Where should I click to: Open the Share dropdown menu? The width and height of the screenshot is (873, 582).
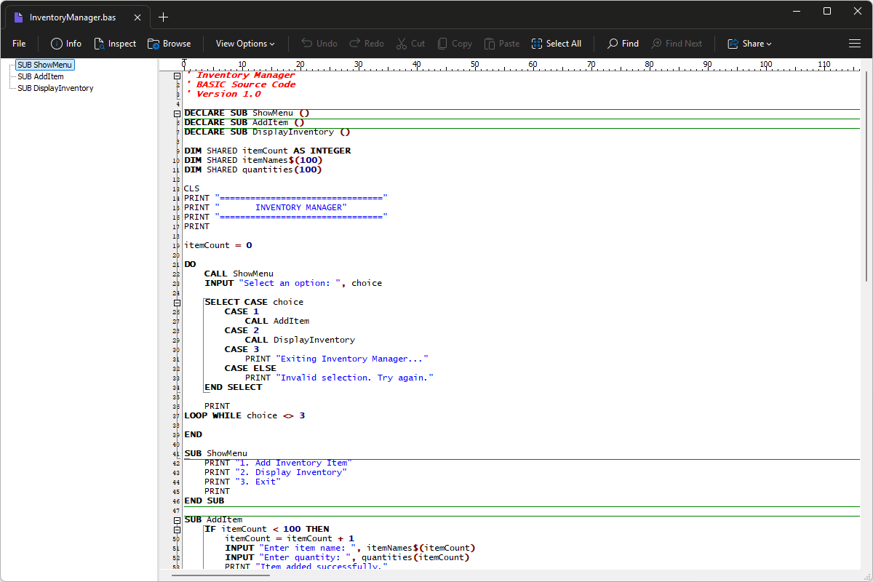(749, 44)
